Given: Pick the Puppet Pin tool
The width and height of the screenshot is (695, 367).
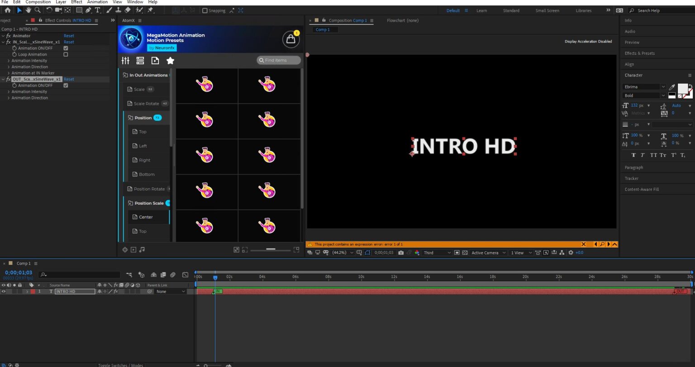Looking at the screenshot, I should [150, 10].
